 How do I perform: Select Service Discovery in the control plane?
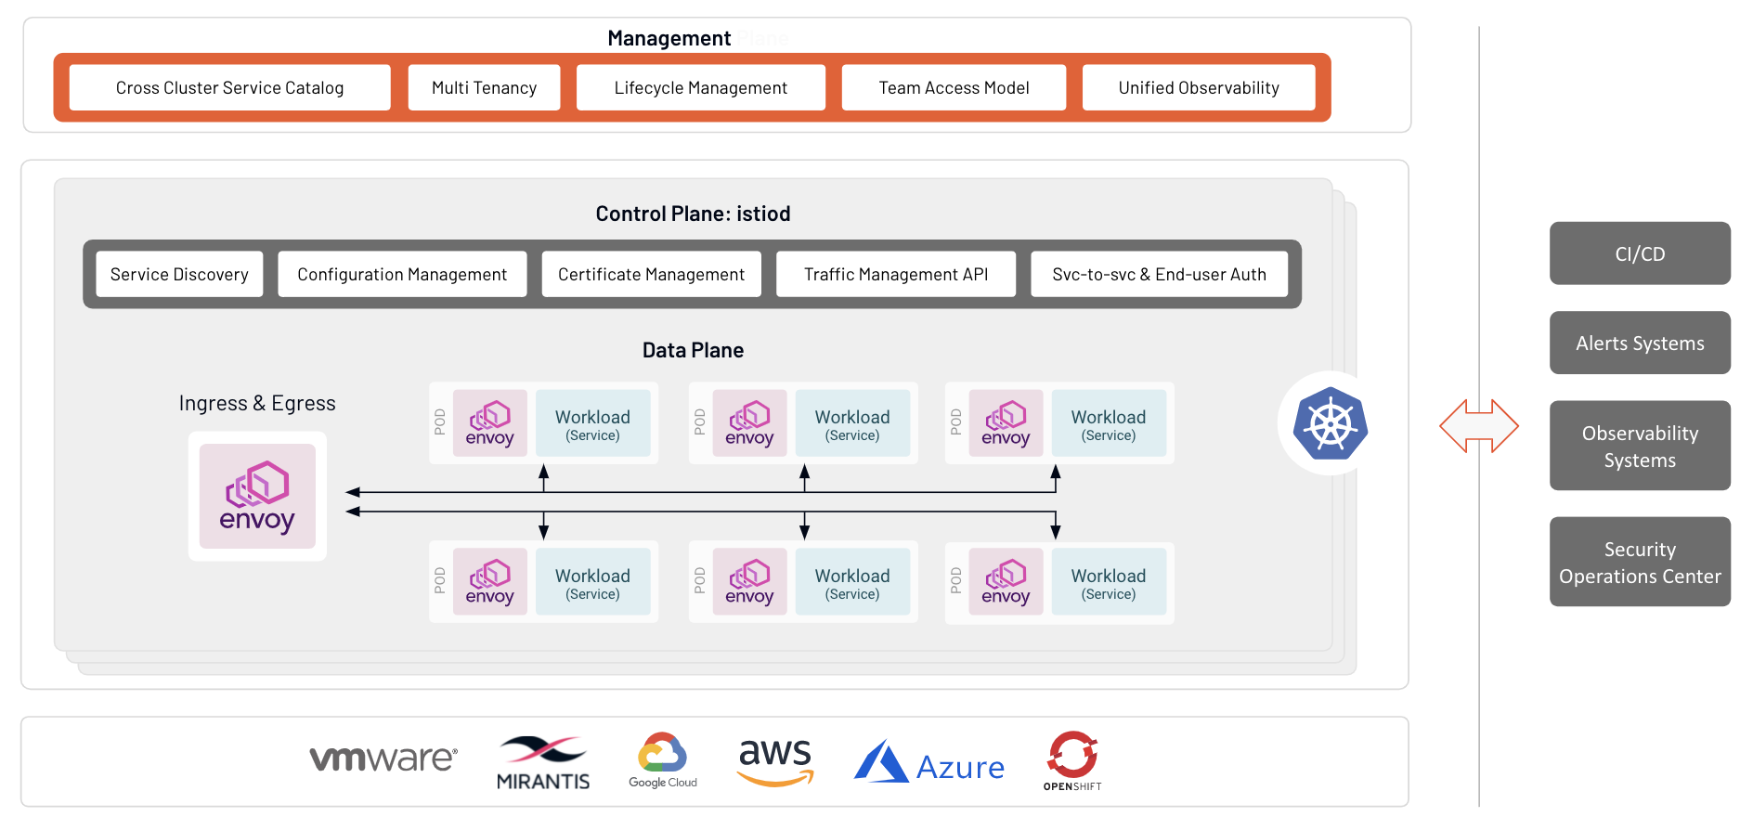tap(179, 275)
